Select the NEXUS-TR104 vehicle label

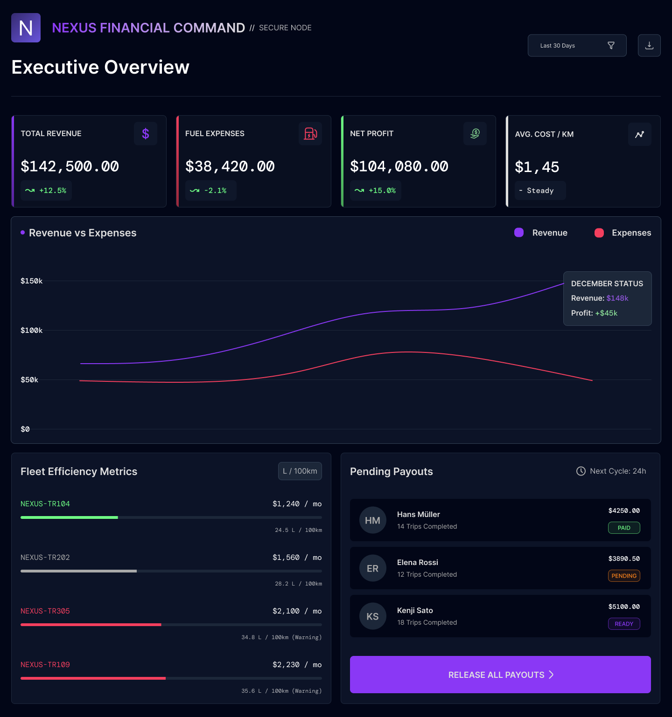(x=45, y=503)
